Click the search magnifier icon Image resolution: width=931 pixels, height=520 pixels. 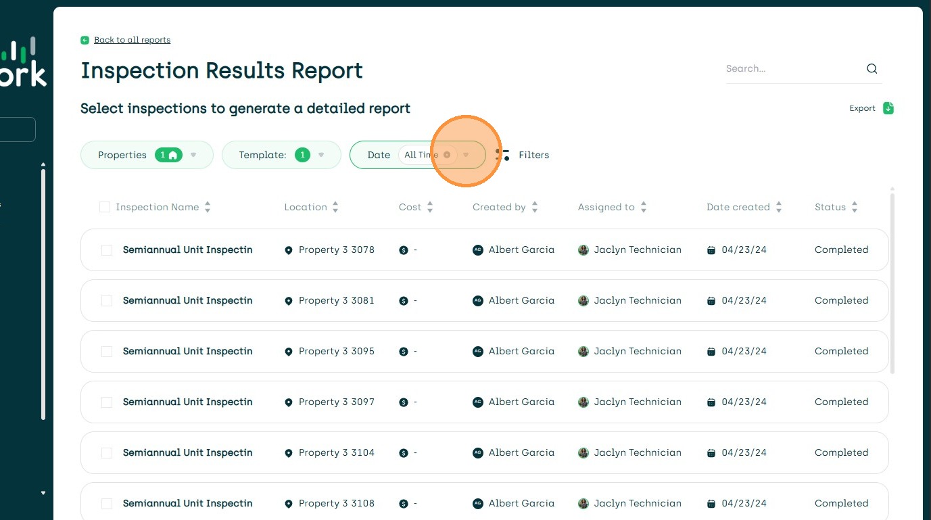(872, 68)
